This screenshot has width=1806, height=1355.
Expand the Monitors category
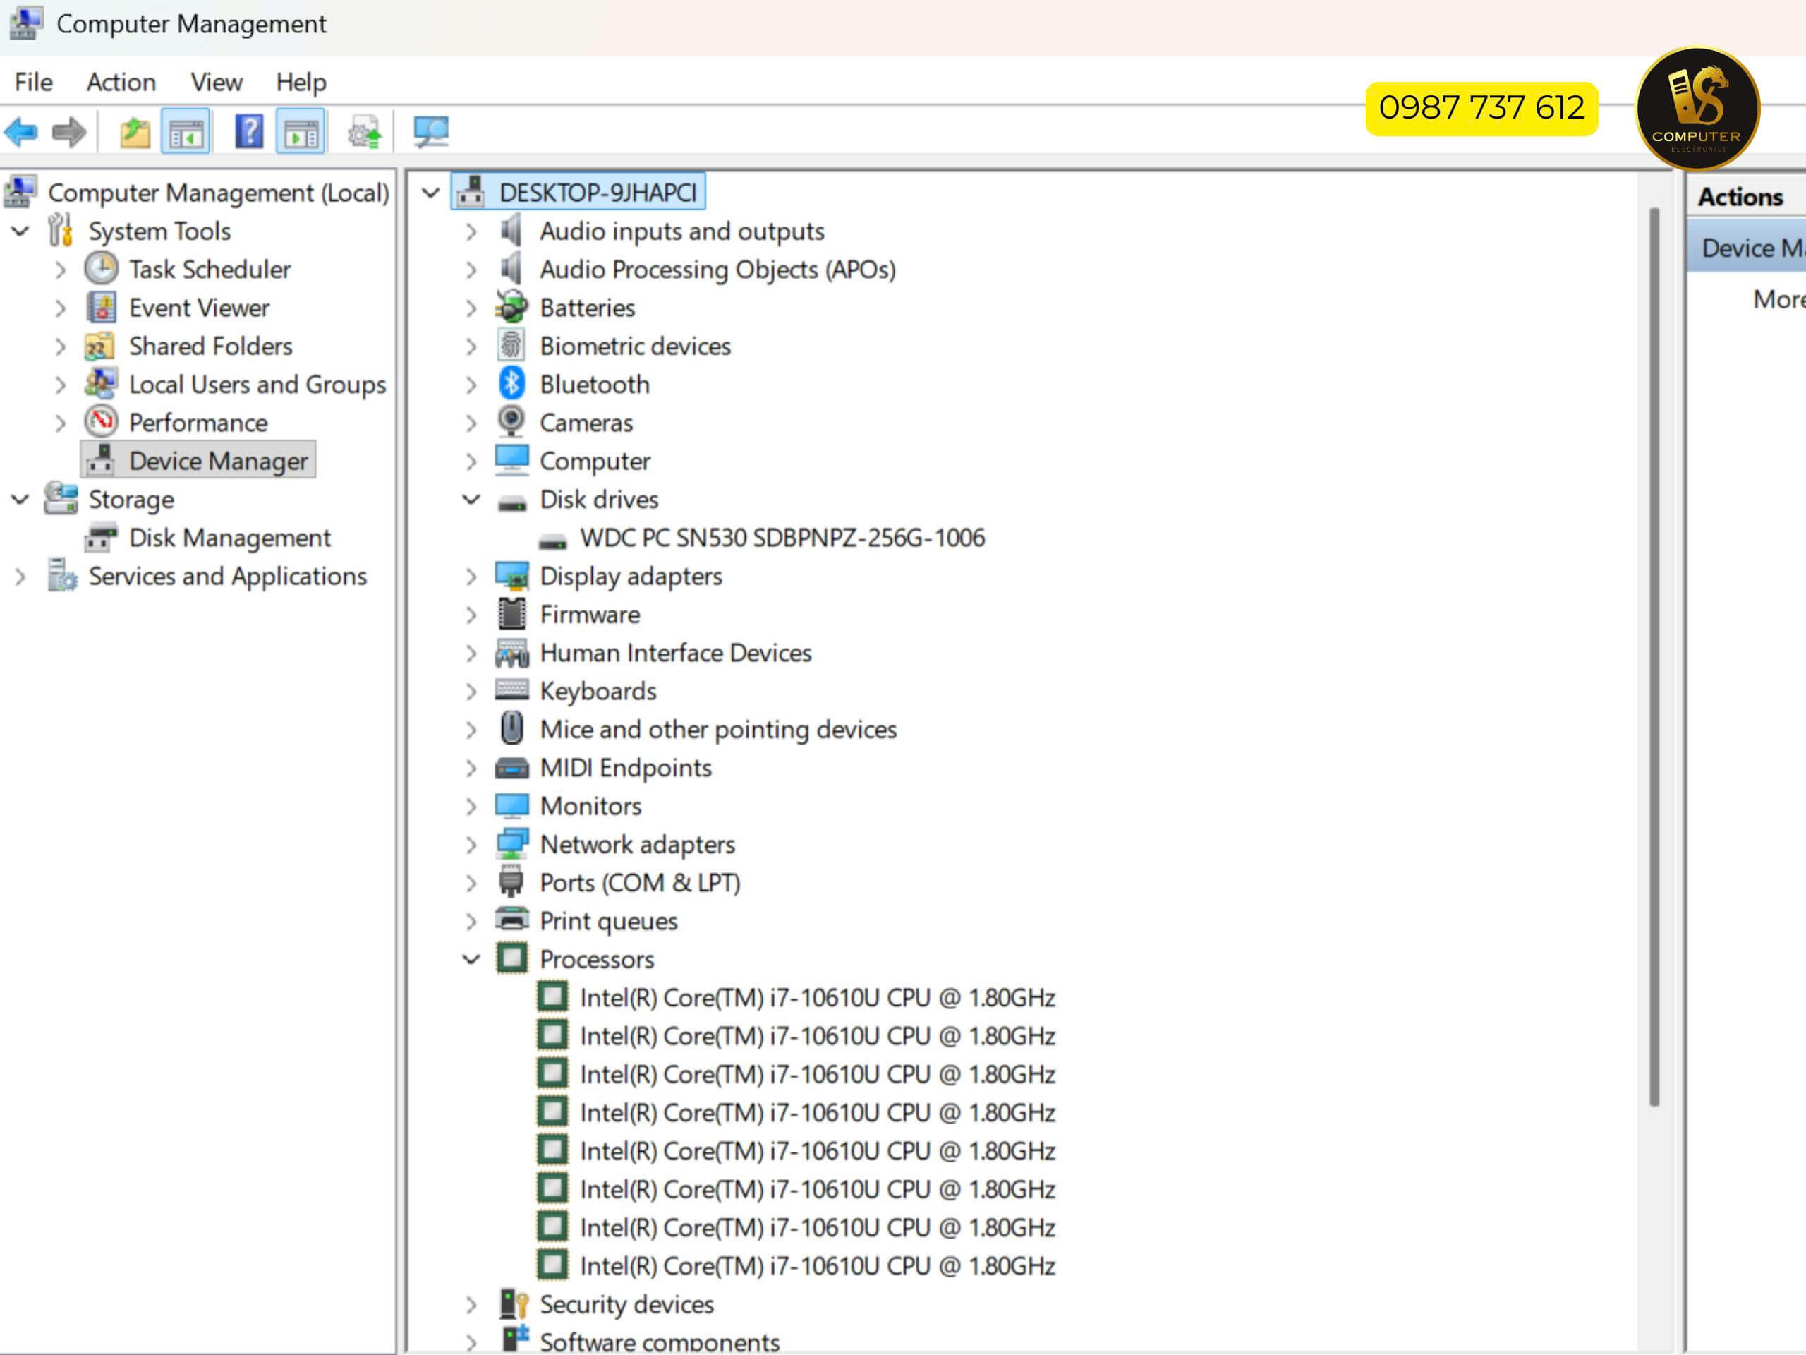pos(471,806)
